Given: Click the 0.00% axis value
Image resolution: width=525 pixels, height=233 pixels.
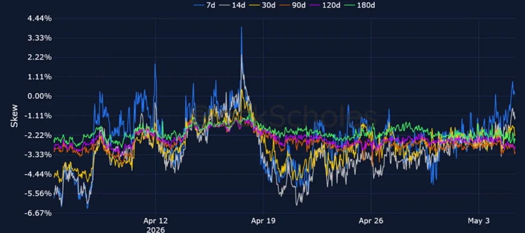Looking at the screenshot, I should pos(39,96).
